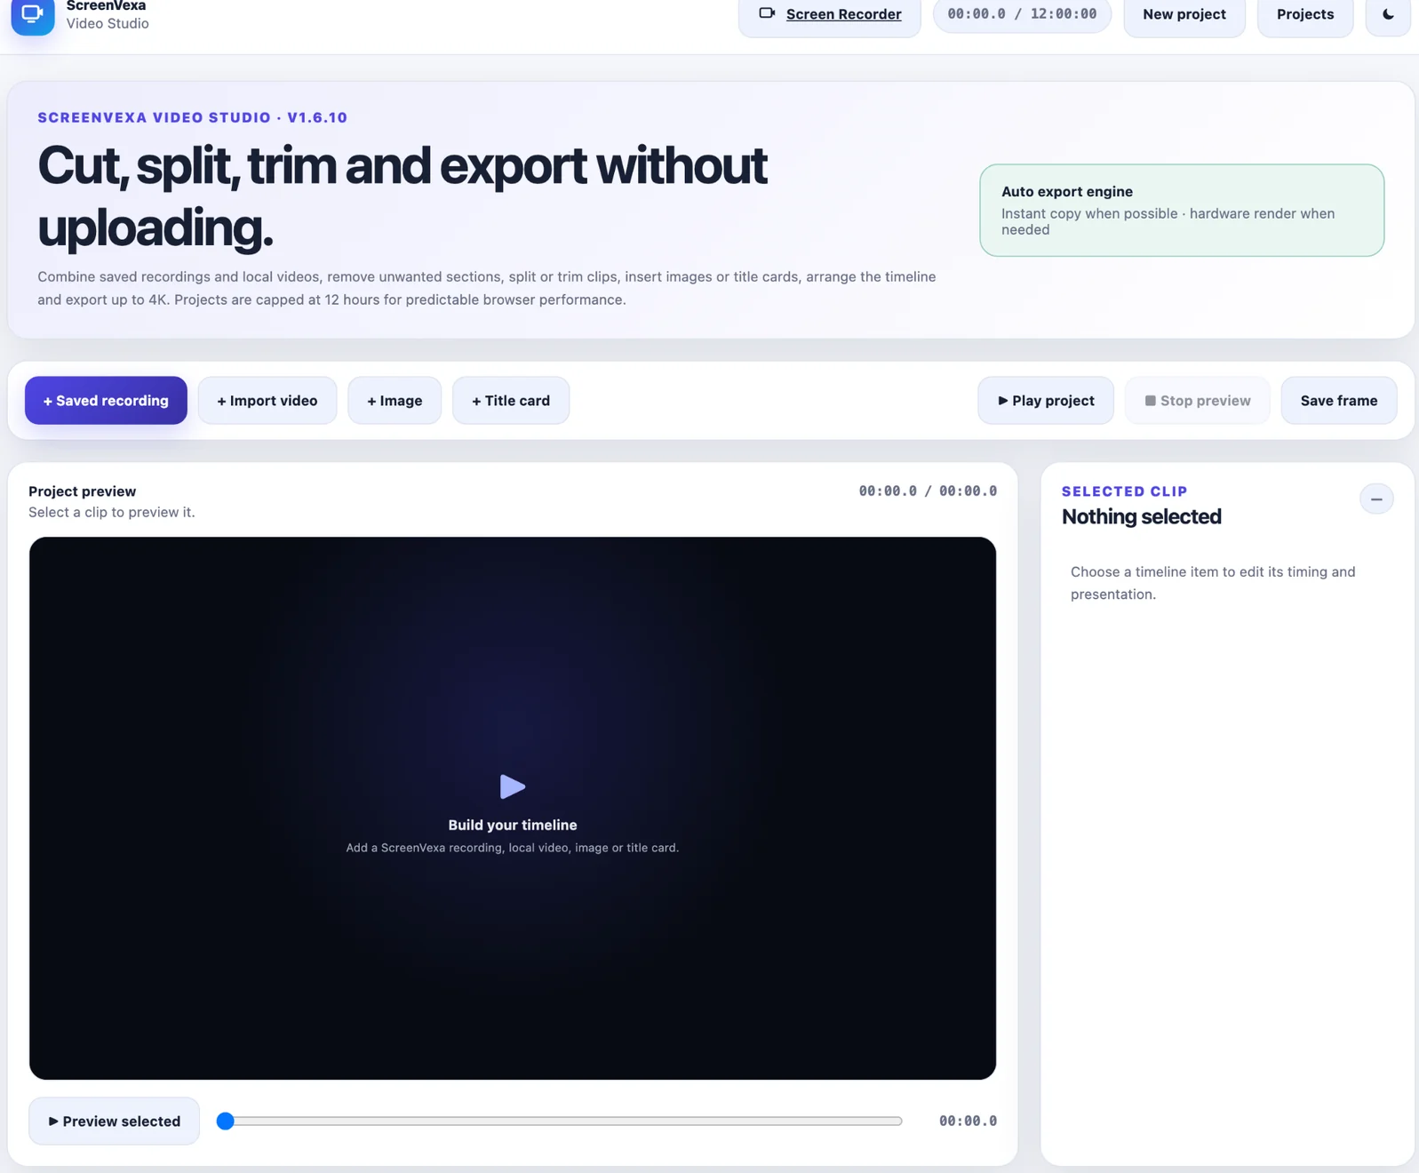Image resolution: width=1419 pixels, height=1173 pixels.
Task: Click 'Select a clip to preview it.' text
Action: (x=112, y=513)
